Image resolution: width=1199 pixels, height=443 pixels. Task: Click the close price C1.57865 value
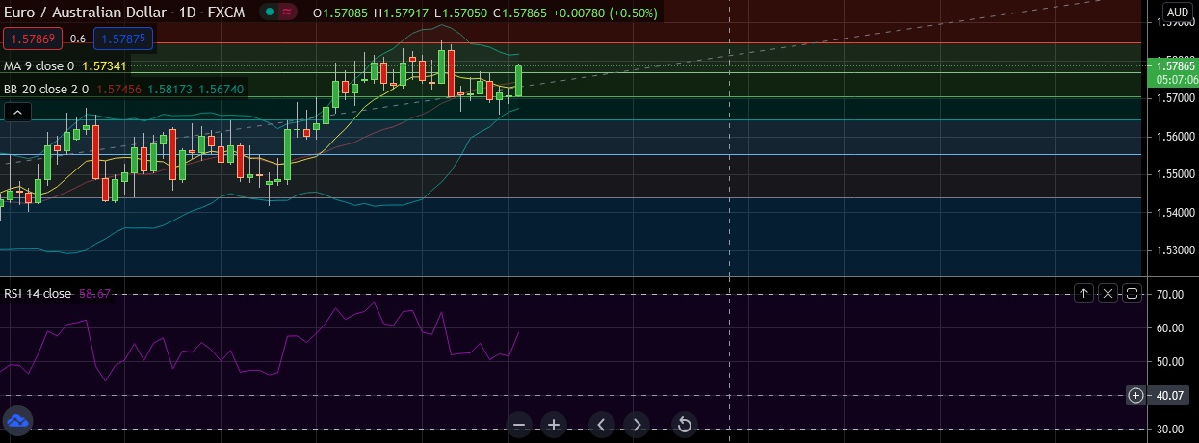point(521,13)
